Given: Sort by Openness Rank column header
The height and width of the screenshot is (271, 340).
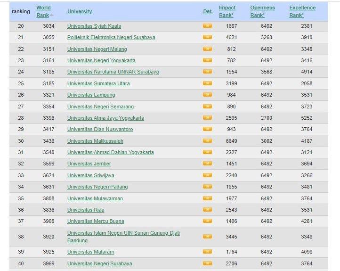Looking at the screenshot, I should [262, 11].
